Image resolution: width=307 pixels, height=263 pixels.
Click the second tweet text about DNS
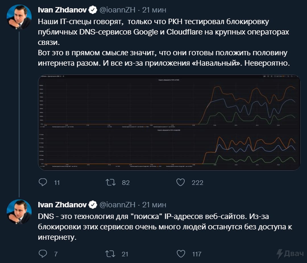tap(165, 227)
